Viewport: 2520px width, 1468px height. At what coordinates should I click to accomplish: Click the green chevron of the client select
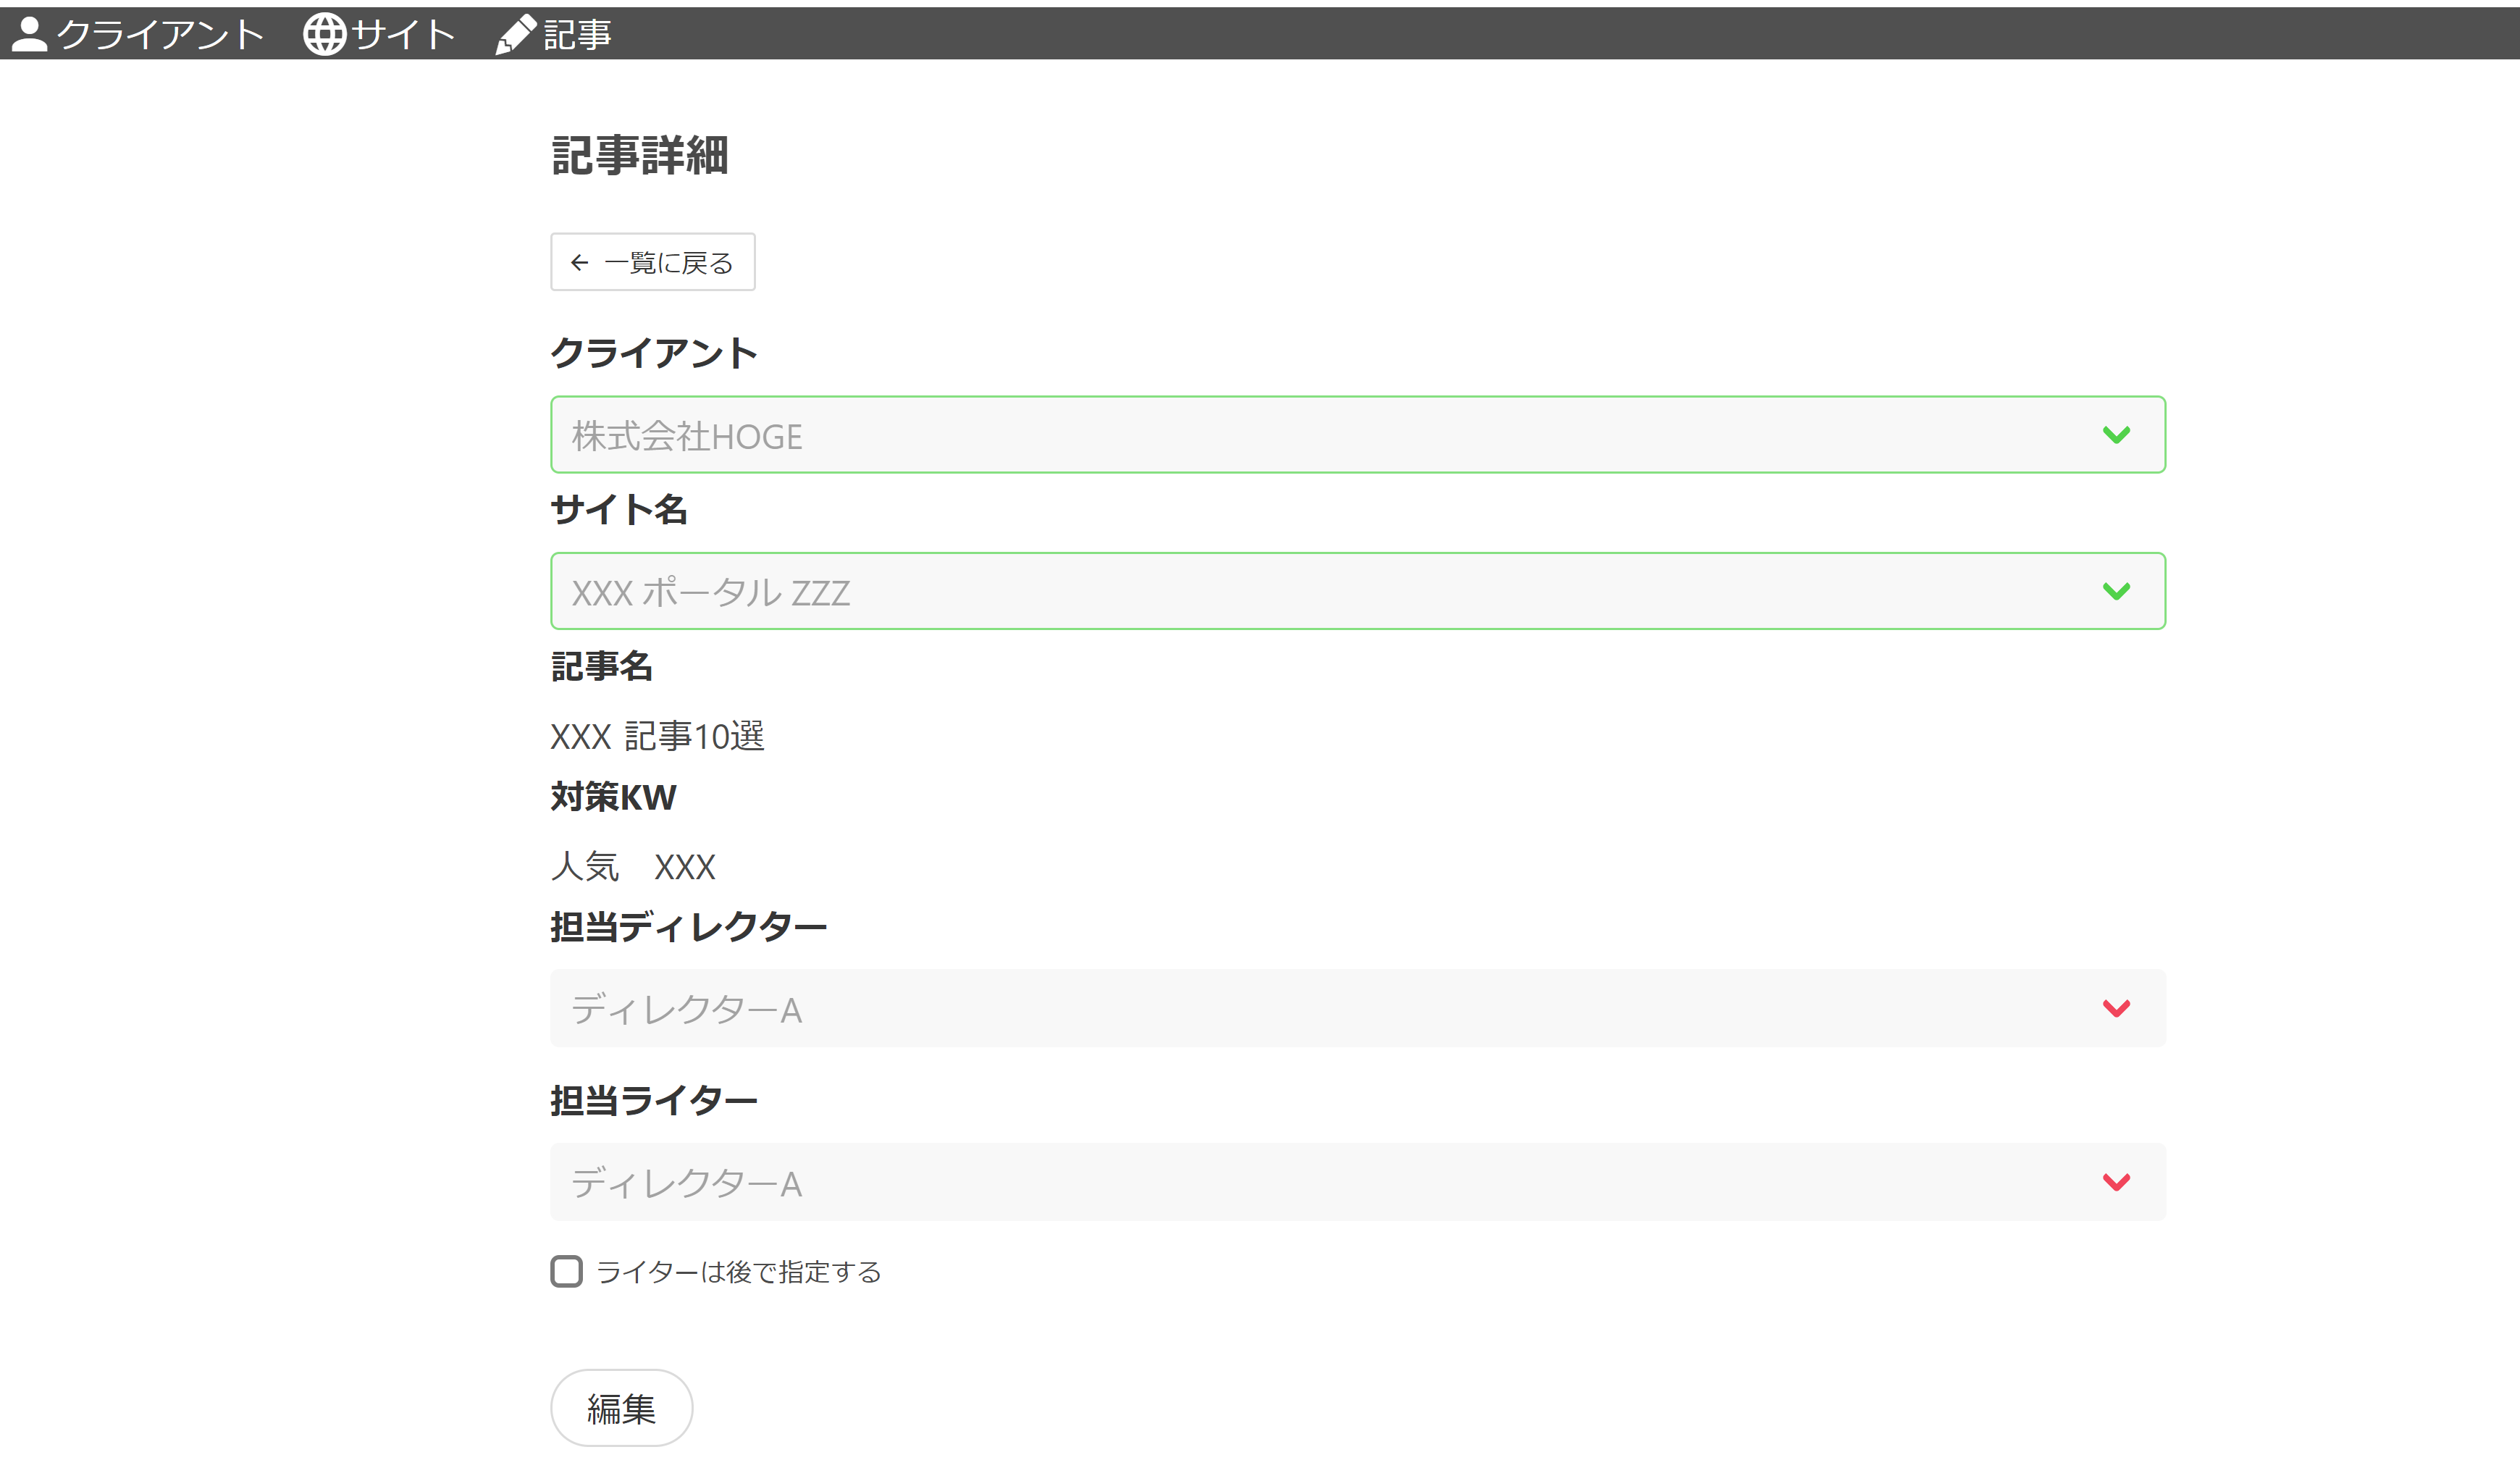tap(2116, 435)
